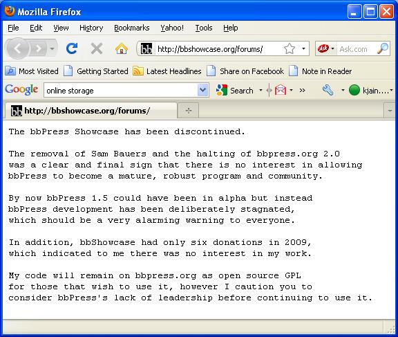
Task: Open the Latest Headlines feed bookmark
Action: (x=167, y=71)
